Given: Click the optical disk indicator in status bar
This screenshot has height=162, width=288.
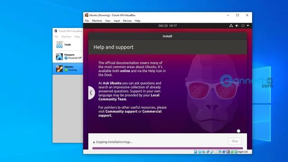Looking at the screenshot, I should pyautogui.click(x=200, y=152).
